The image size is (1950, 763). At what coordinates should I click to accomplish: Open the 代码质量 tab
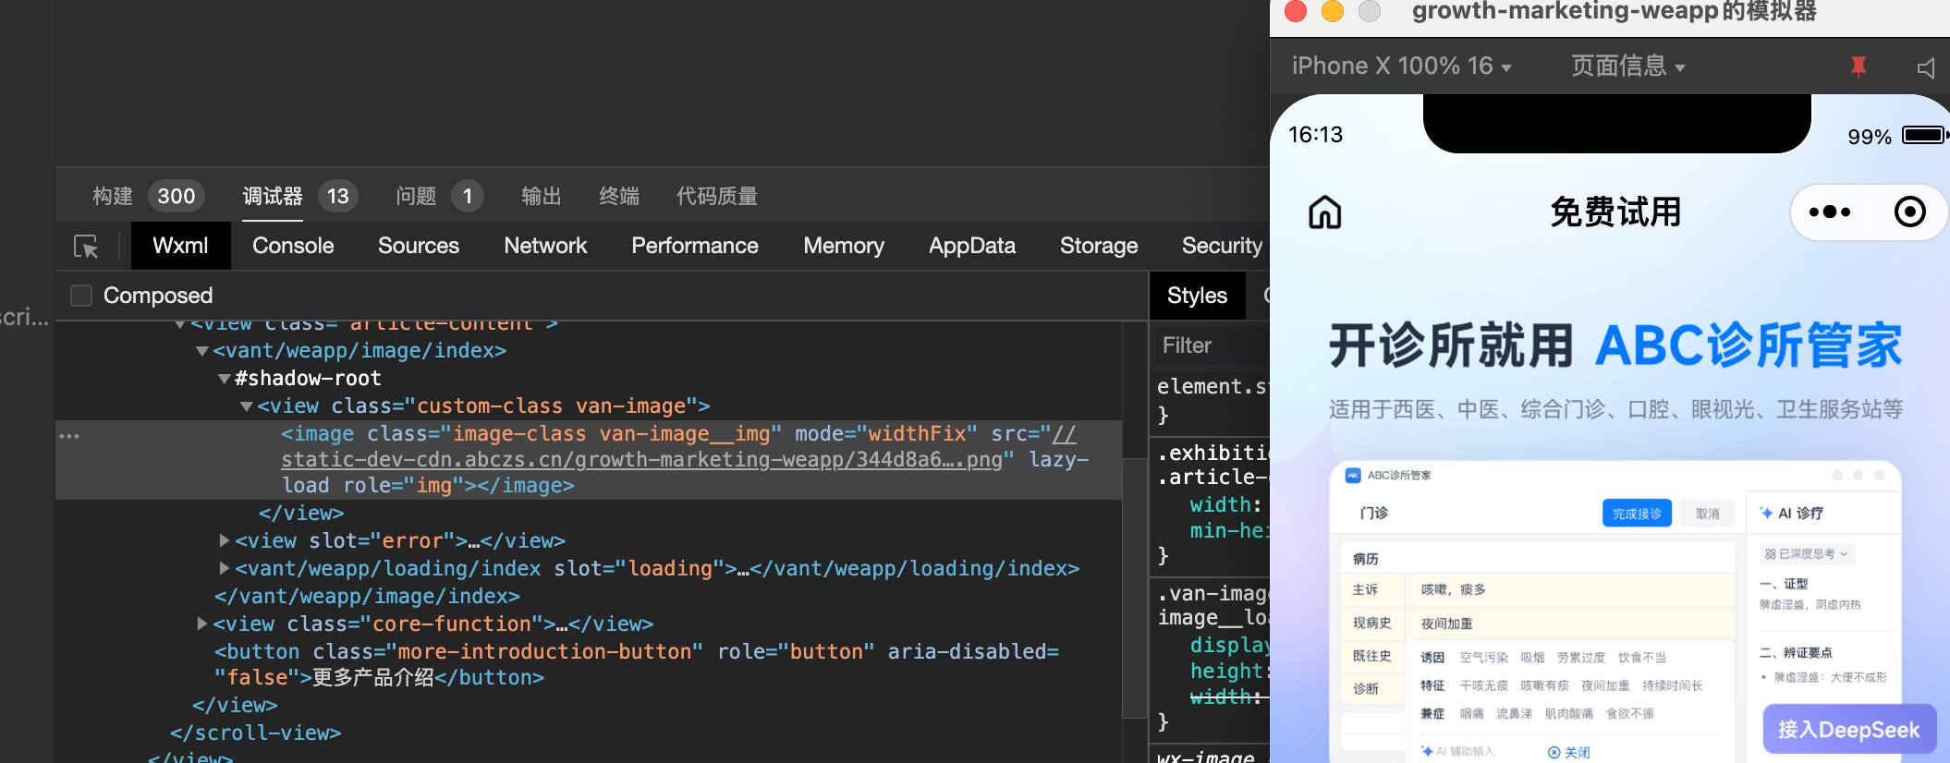tap(717, 196)
